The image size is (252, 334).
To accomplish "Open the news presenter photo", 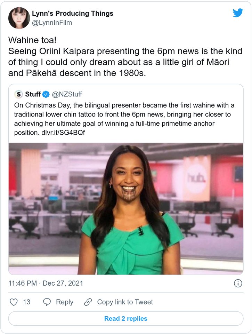I will 126,208.
